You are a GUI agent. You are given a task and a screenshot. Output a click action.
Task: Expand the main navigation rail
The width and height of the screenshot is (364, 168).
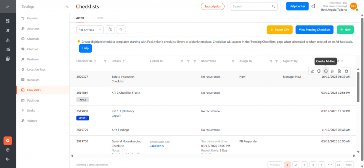pos(8,6)
